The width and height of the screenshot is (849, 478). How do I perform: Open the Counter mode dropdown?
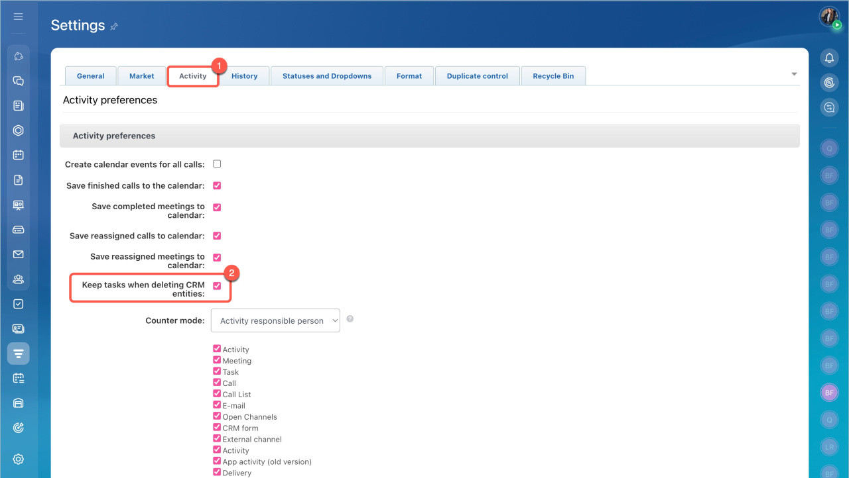[x=275, y=320]
